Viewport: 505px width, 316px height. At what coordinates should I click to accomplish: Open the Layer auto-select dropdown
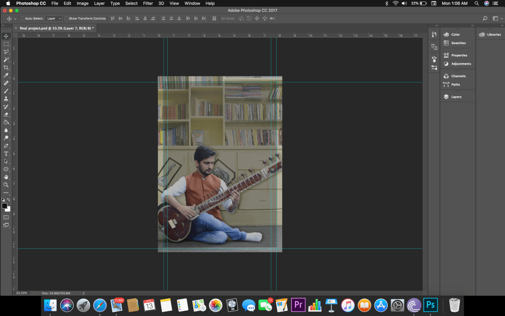coord(54,18)
